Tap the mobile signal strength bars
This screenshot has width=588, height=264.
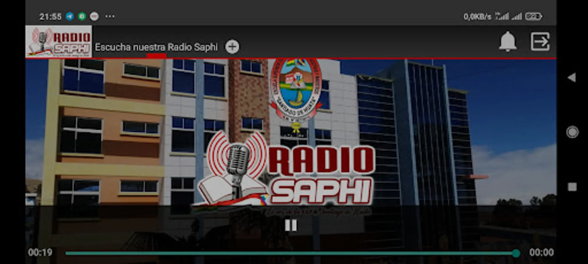click(x=508, y=16)
